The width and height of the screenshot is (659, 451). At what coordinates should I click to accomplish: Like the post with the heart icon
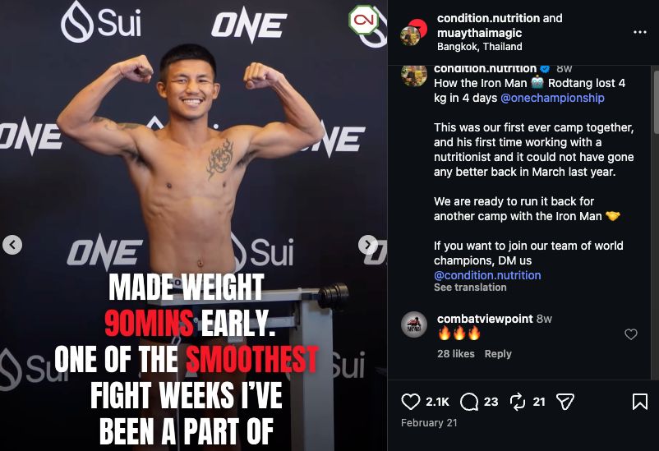click(x=411, y=402)
